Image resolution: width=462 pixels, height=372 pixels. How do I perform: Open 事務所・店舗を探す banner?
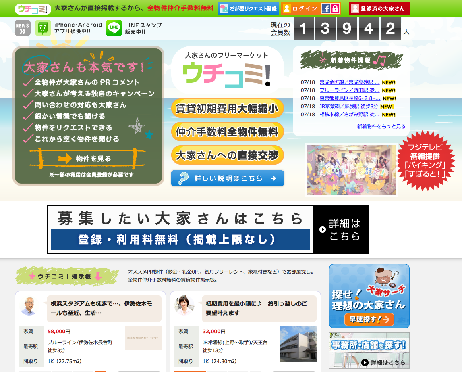coord(369,351)
